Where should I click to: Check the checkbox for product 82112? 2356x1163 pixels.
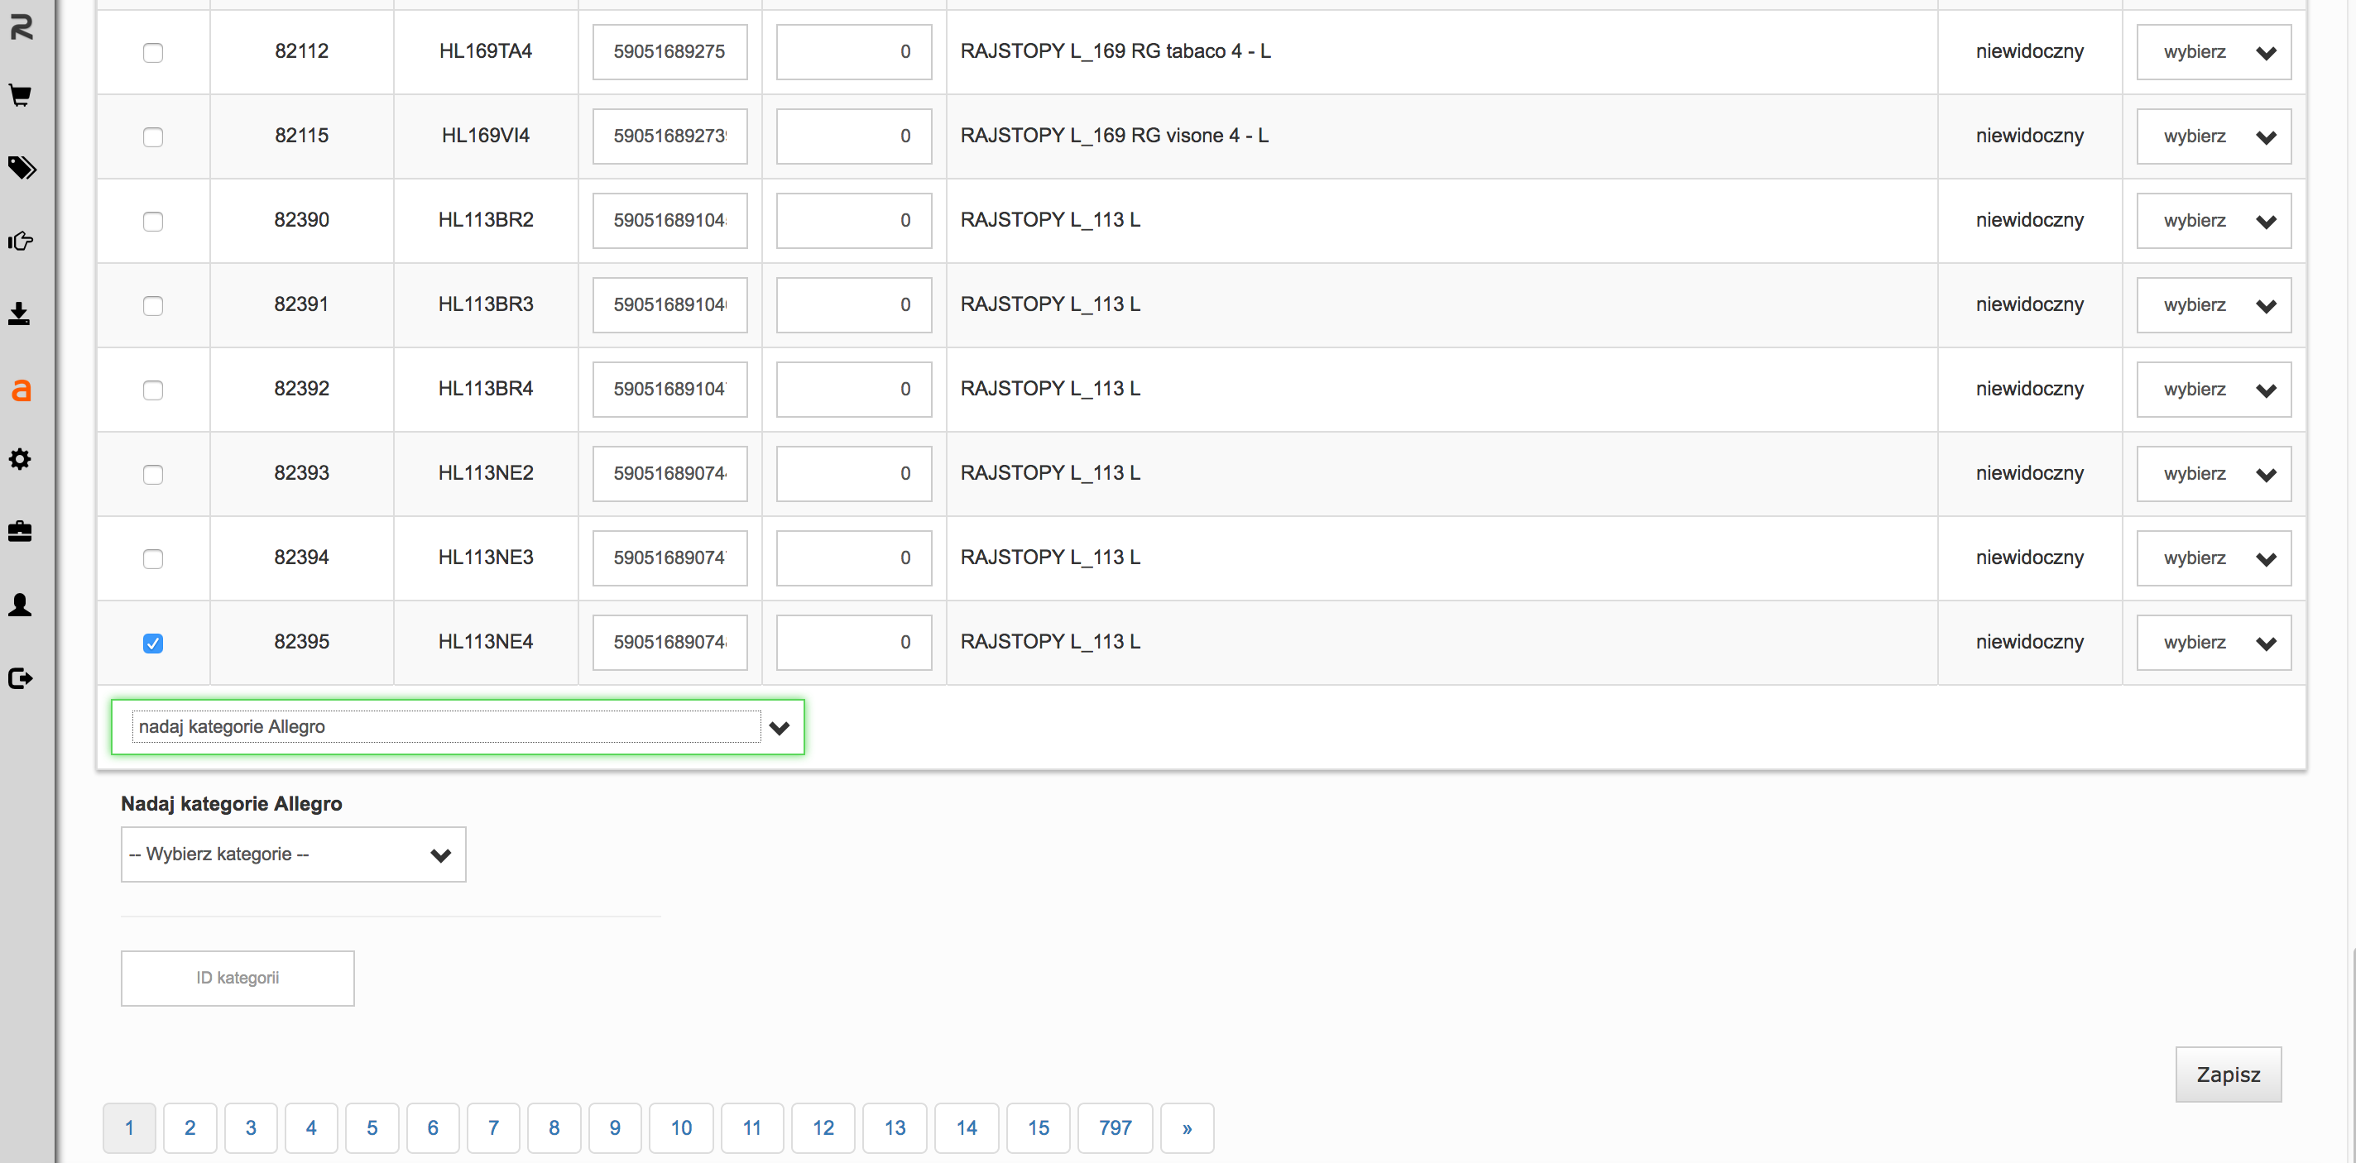click(153, 52)
